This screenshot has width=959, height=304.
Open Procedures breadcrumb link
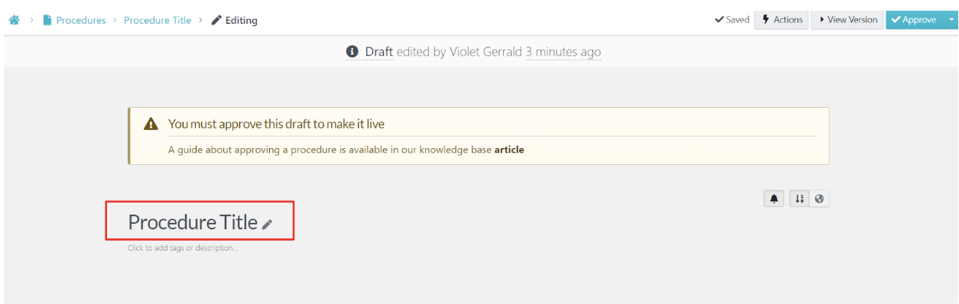81,21
